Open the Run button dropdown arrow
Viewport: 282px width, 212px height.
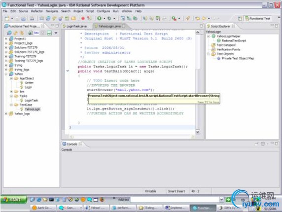point(104,18)
